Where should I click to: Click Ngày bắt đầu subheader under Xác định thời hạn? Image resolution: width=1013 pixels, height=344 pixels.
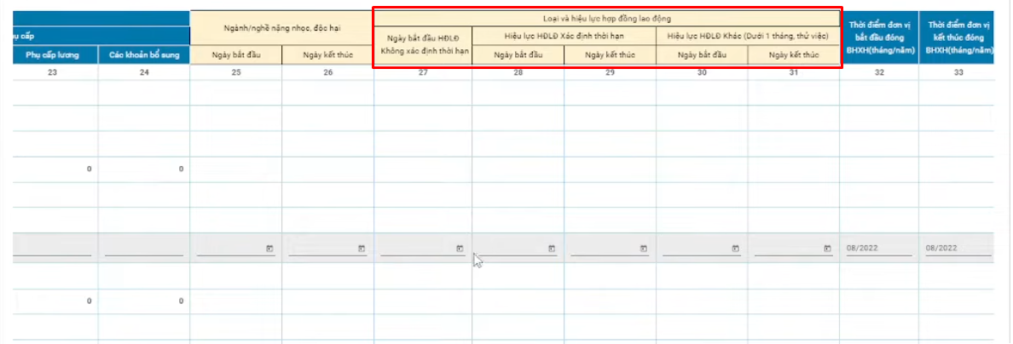(518, 55)
